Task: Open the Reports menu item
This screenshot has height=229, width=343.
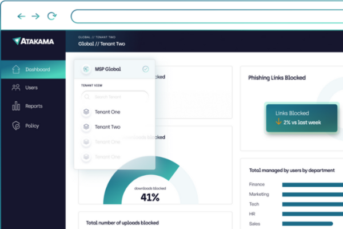Action: point(33,106)
